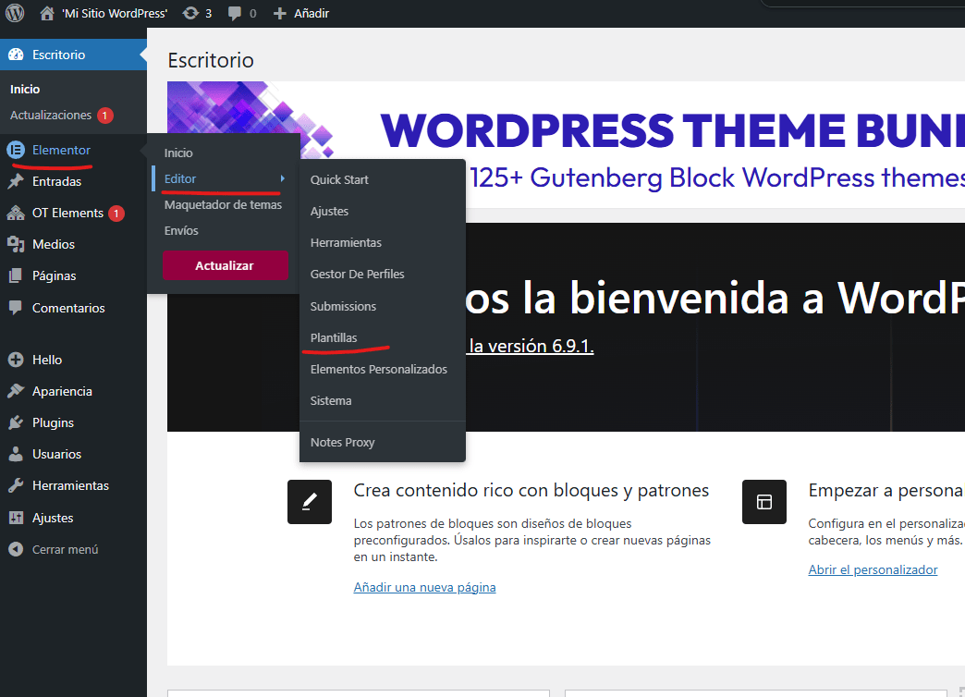Open Medios library in sidebar
This screenshot has width=965, height=697.
click(53, 244)
